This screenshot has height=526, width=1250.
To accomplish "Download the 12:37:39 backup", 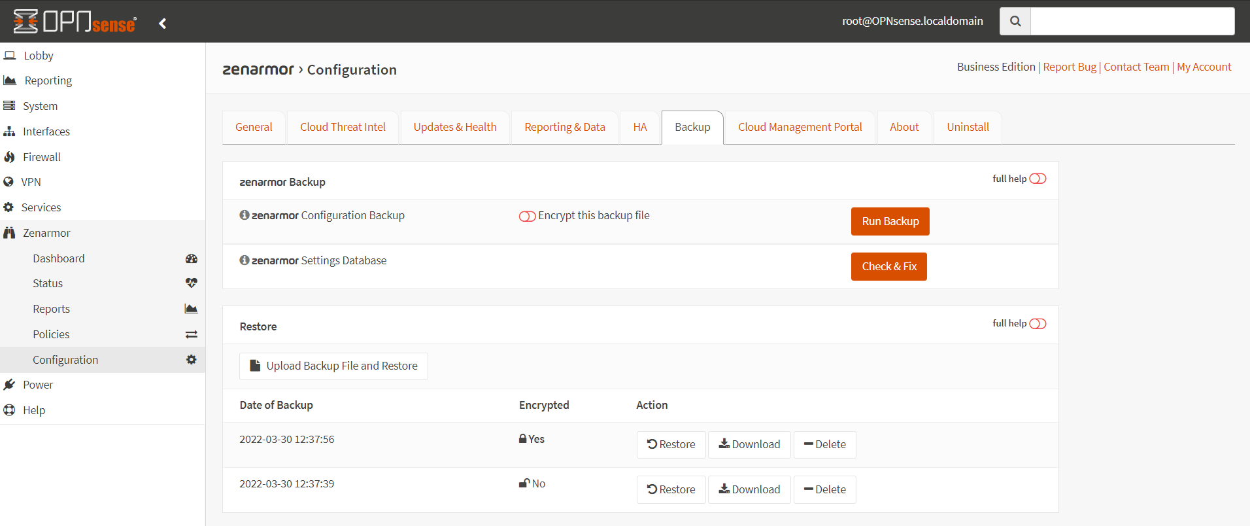I will tap(749, 489).
